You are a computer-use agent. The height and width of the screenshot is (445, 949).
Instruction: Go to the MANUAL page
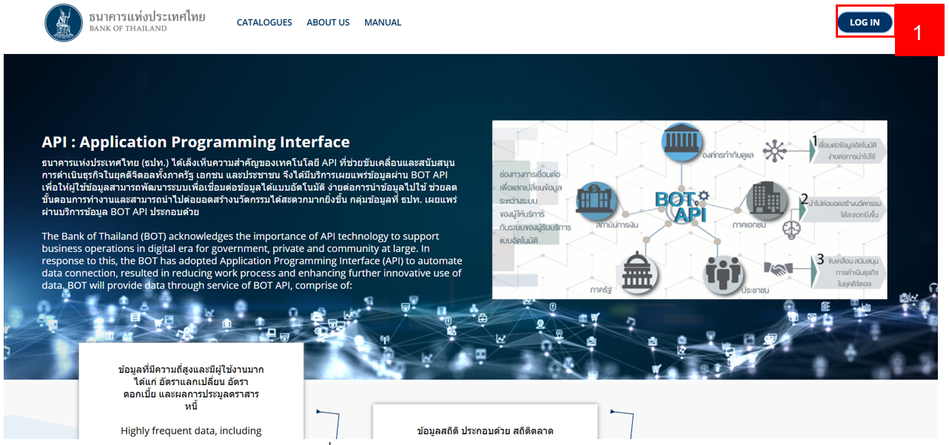[x=383, y=22]
